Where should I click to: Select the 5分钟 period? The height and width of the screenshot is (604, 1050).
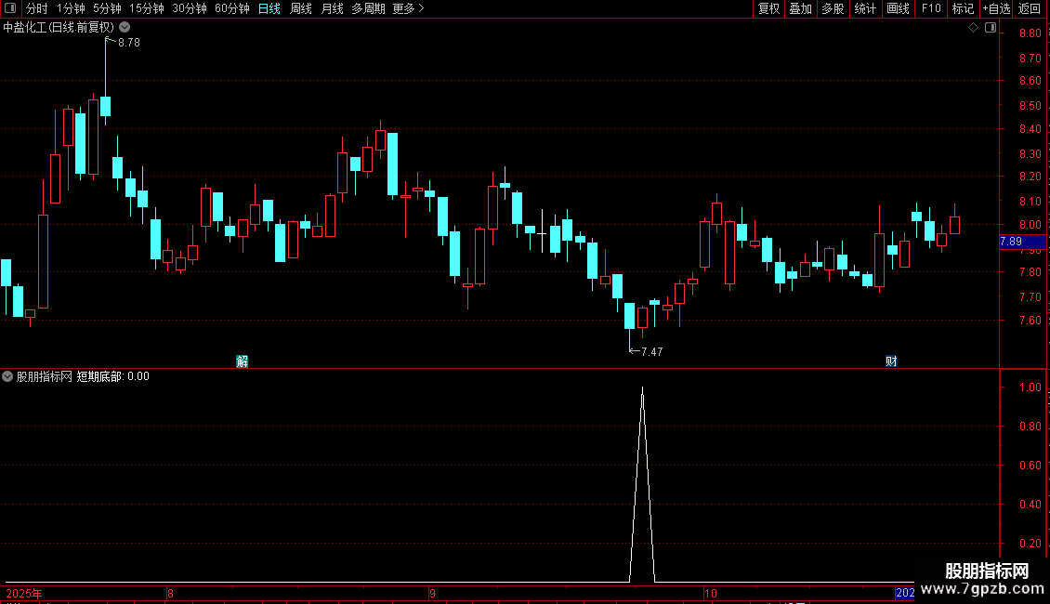[x=107, y=8]
